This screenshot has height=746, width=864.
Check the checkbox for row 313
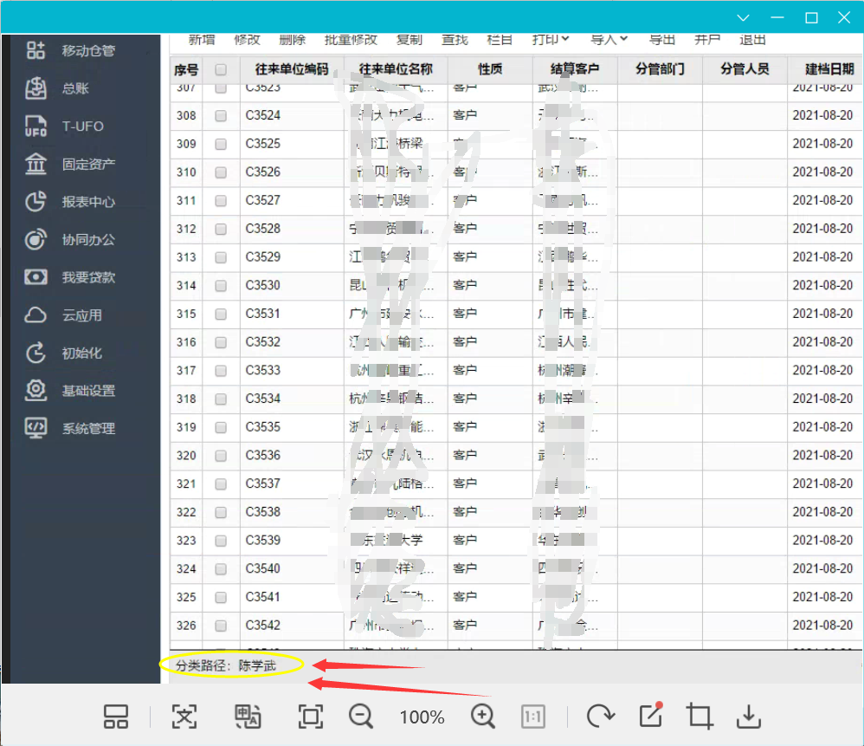tap(221, 257)
